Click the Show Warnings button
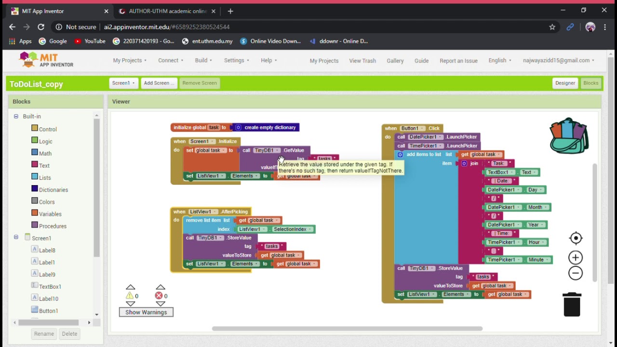Image resolution: width=617 pixels, height=347 pixels. (x=146, y=312)
